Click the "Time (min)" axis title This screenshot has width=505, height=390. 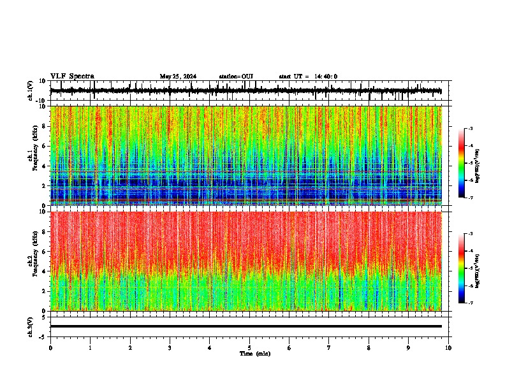(x=255, y=354)
